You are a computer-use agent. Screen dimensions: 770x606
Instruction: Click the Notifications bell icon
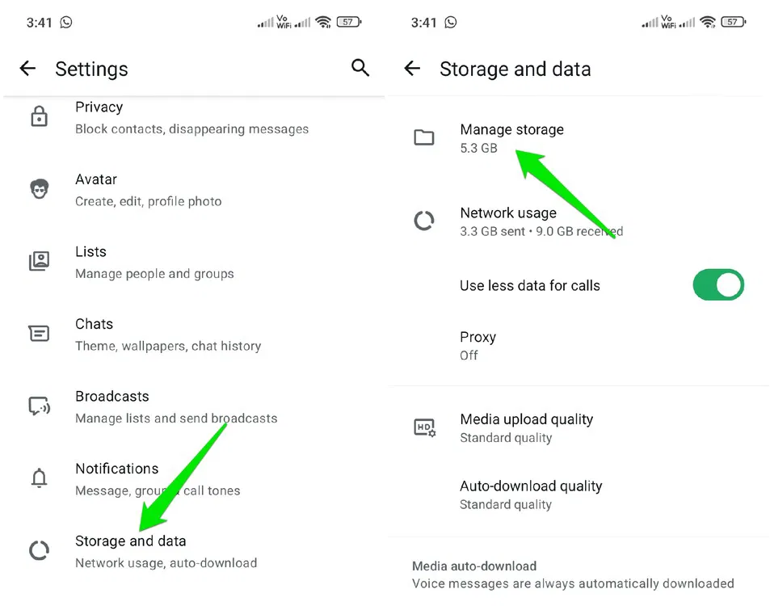tap(39, 478)
